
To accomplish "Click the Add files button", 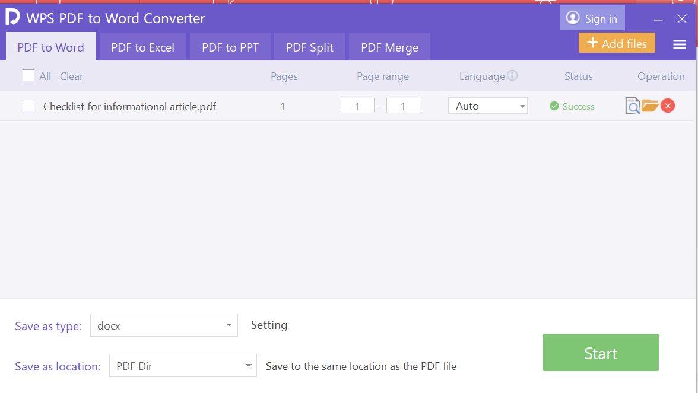I will (617, 43).
